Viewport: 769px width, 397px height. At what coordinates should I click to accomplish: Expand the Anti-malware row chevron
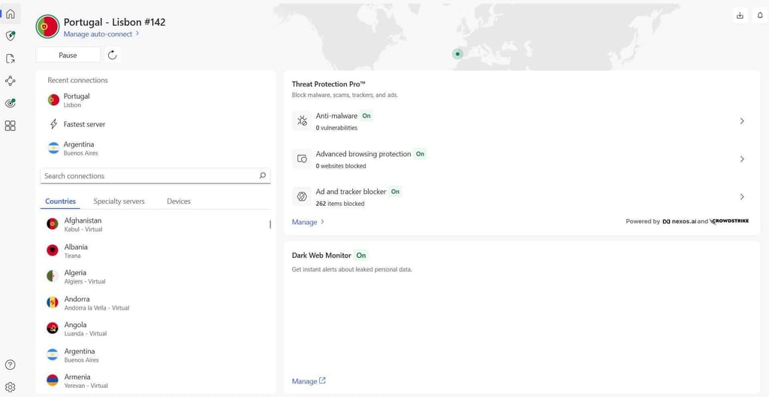click(x=742, y=121)
